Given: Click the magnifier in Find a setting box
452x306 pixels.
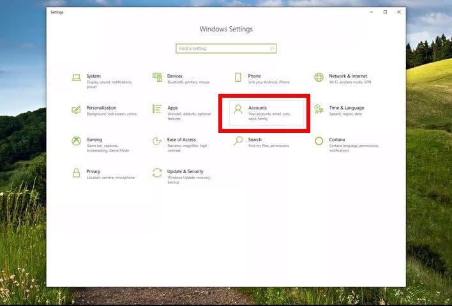Looking at the screenshot, I should [x=271, y=49].
